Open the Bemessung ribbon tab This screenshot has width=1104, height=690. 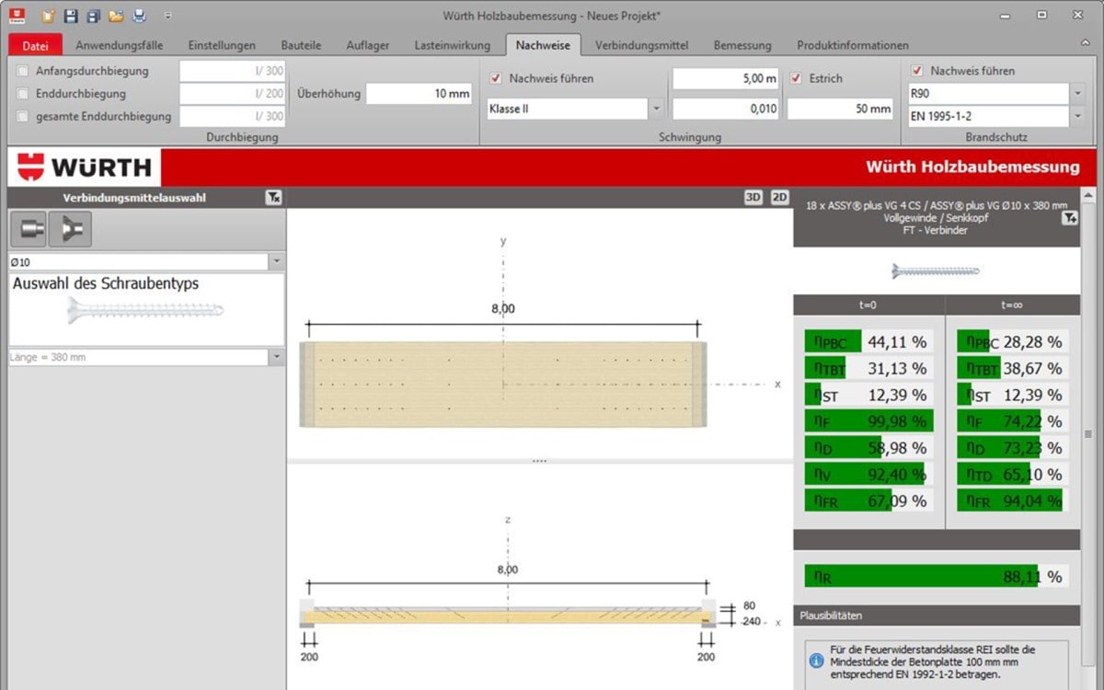(742, 44)
